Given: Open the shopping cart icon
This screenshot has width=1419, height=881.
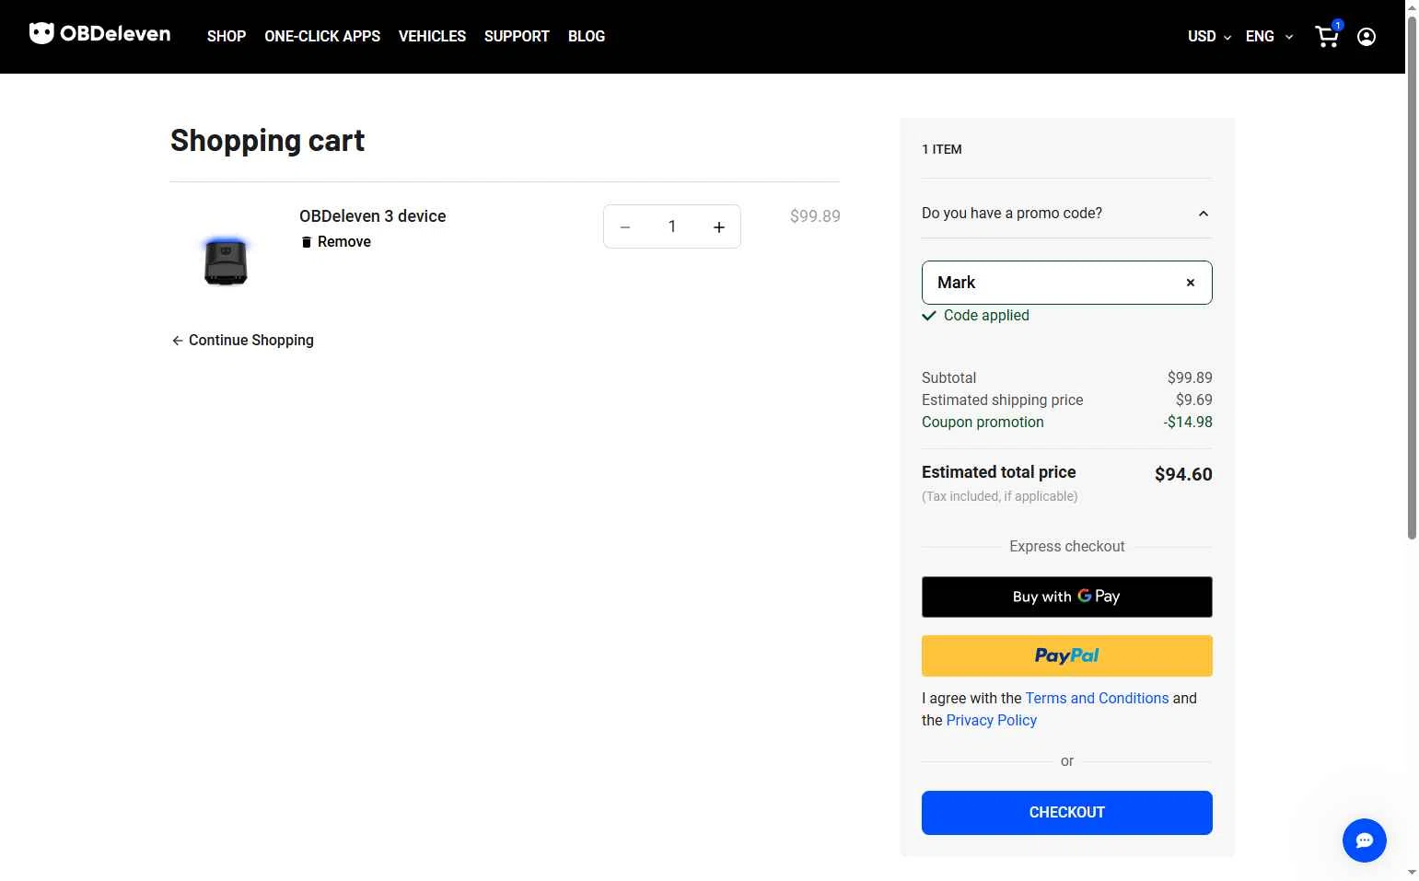Looking at the screenshot, I should [1327, 36].
